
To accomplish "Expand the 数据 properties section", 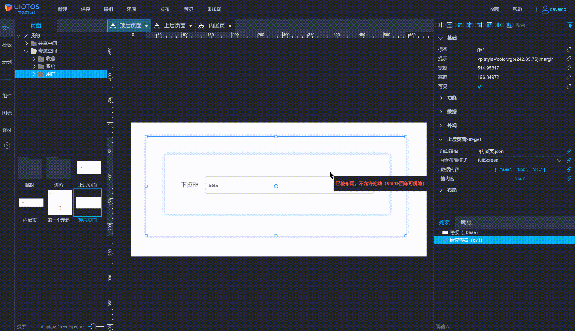I will click(x=440, y=112).
